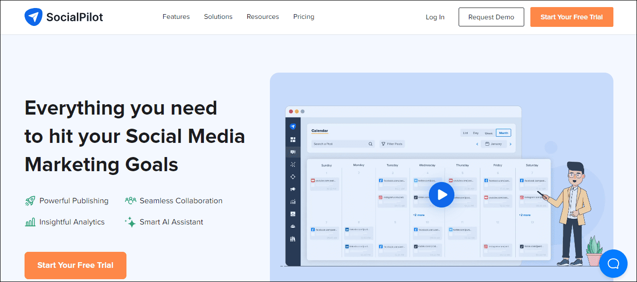The height and width of the screenshot is (282, 637).
Task: Click the Seamless Collaboration people icon
Action: tap(130, 200)
